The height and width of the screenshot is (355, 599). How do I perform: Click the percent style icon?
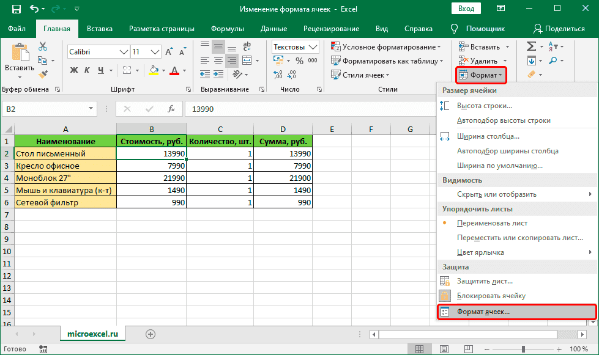click(299, 60)
